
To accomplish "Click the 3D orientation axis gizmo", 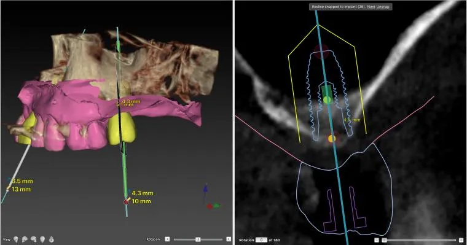I will pos(212,197).
